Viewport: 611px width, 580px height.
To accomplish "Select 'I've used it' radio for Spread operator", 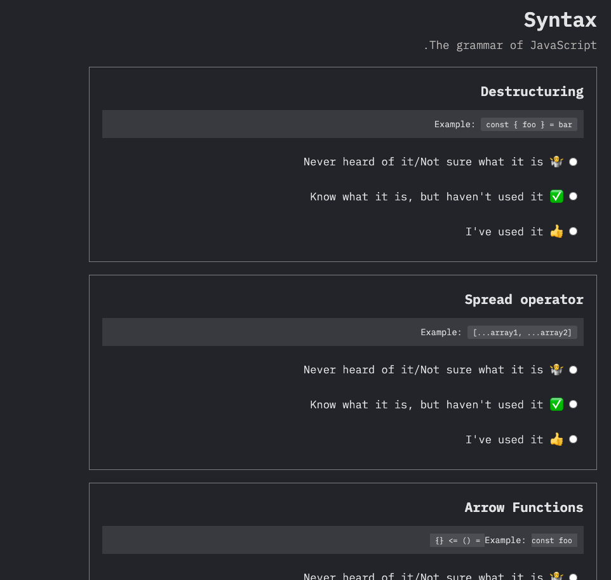I will tap(573, 439).
